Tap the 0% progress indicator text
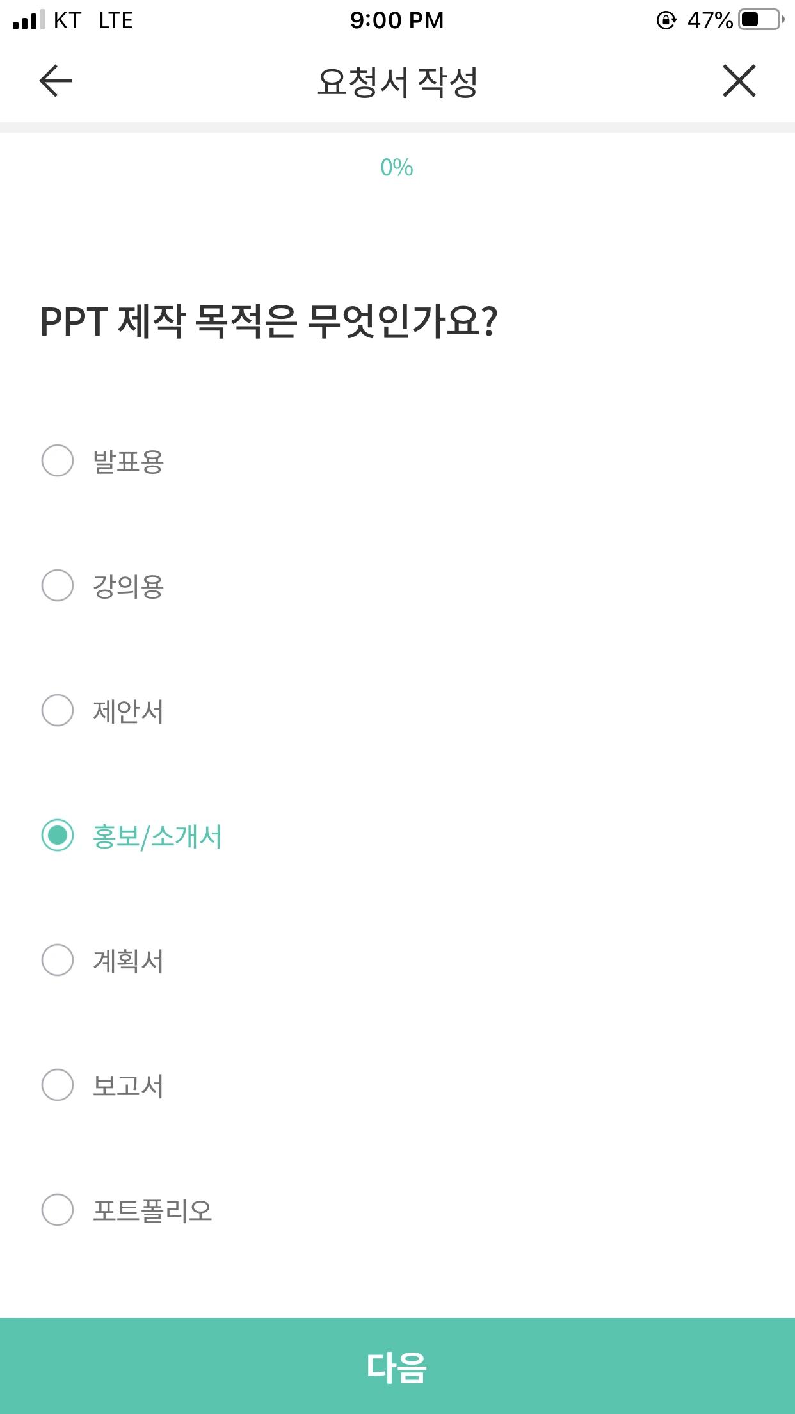The height and width of the screenshot is (1414, 795). click(x=397, y=168)
